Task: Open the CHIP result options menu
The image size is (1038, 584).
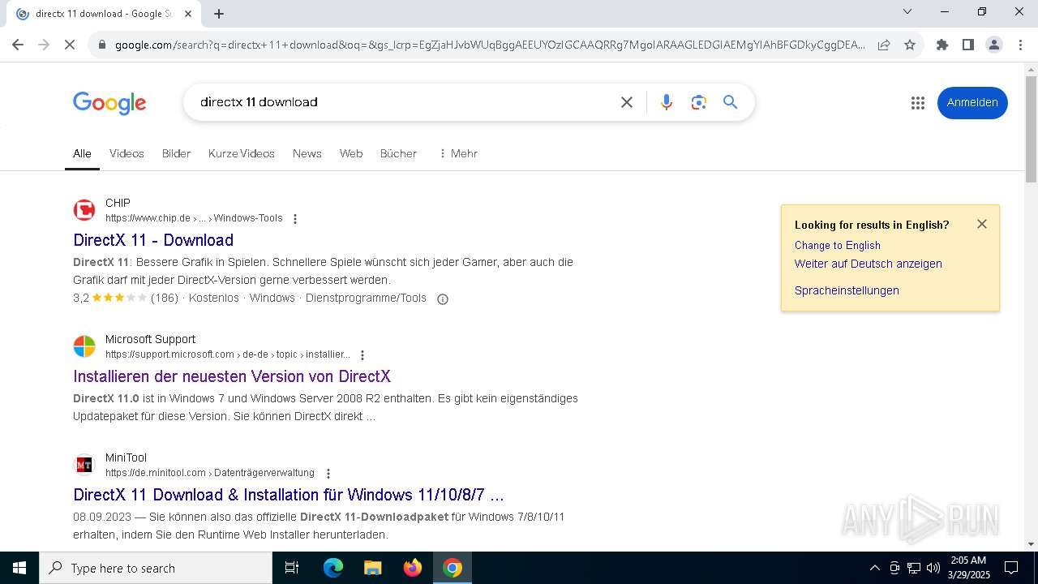Action: (x=295, y=219)
